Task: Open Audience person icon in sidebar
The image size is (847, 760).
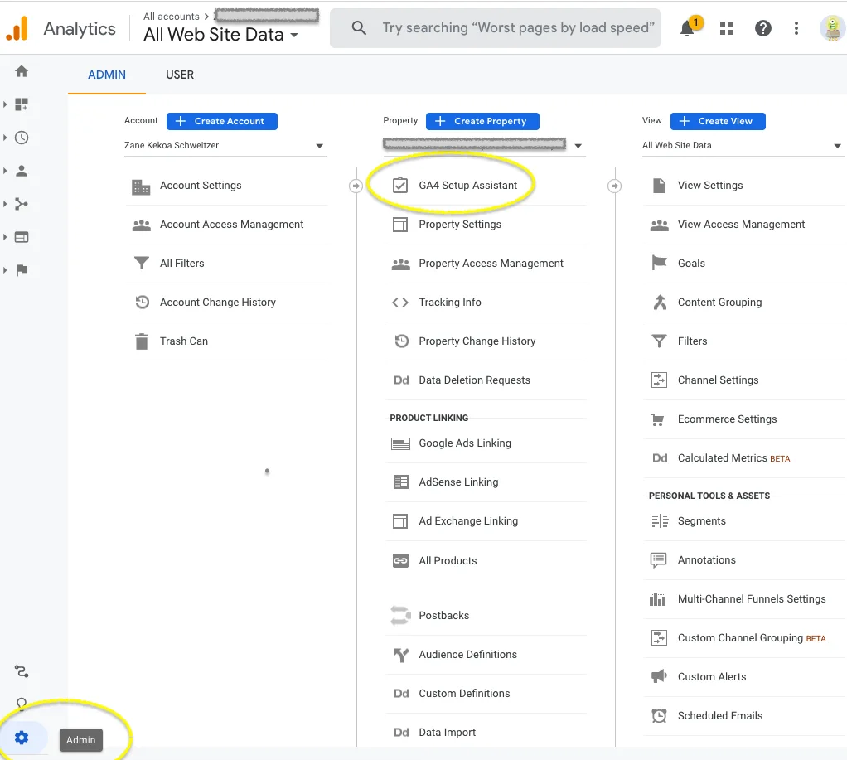Action: 22,171
